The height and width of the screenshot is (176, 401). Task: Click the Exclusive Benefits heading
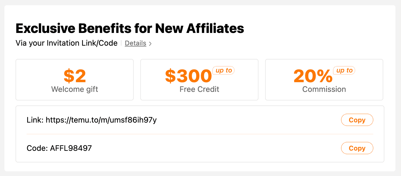coord(130,28)
